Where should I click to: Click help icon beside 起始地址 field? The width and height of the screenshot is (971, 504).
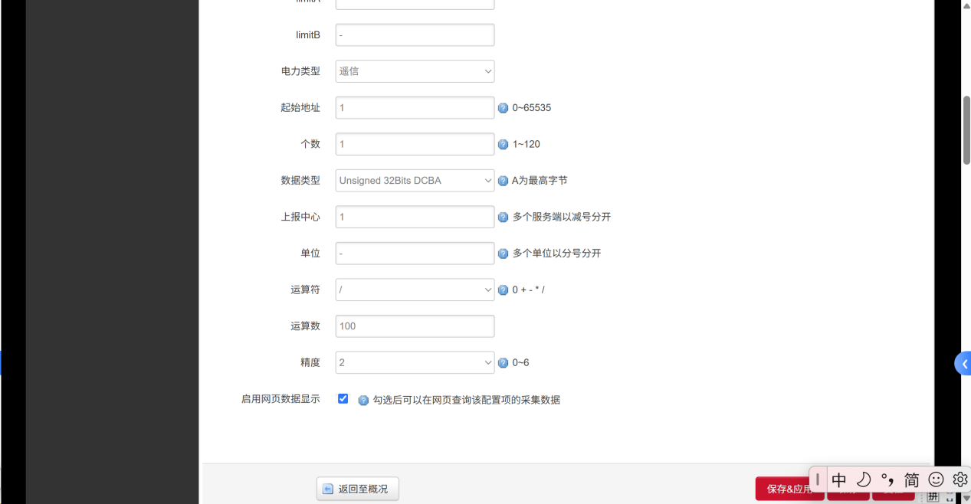(503, 107)
